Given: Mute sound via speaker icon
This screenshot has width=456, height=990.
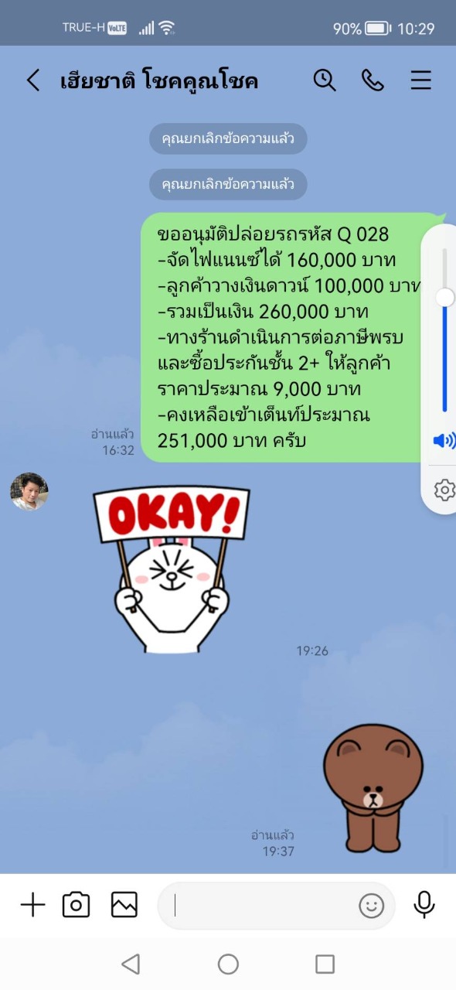Looking at the screenshot, I should tap(444, 441).
